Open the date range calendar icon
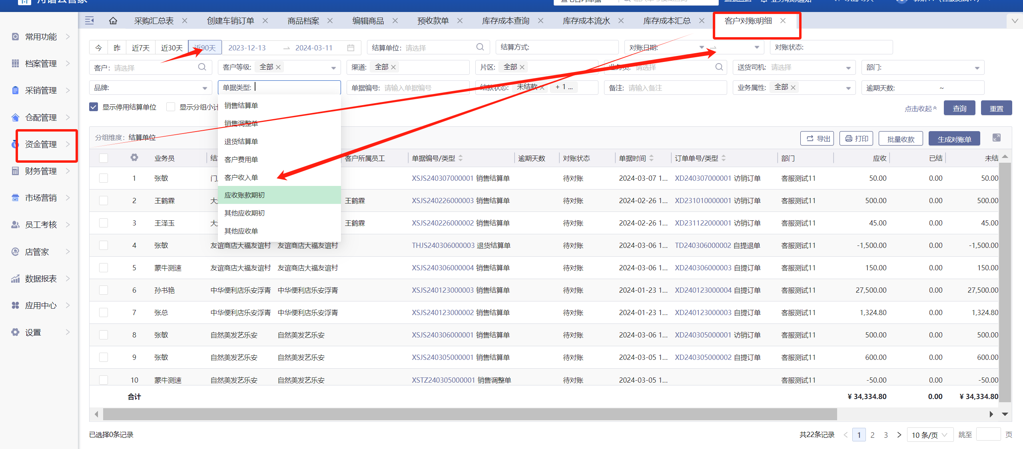The height and width of the screenshot is (449, 1023). [351, 48]
